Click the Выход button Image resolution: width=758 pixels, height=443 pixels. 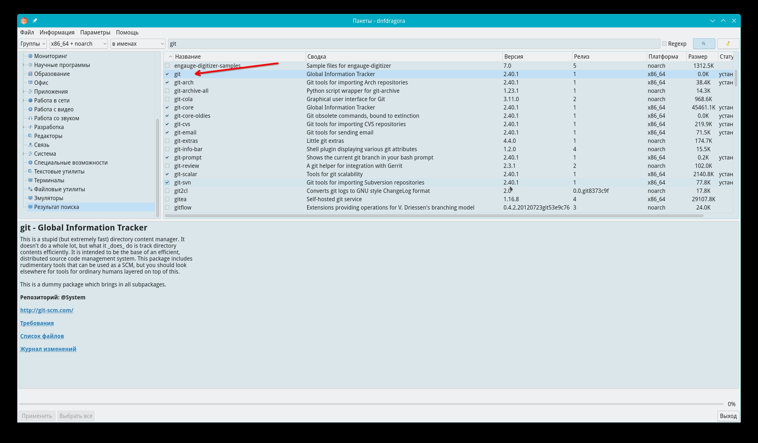(728, 416)
